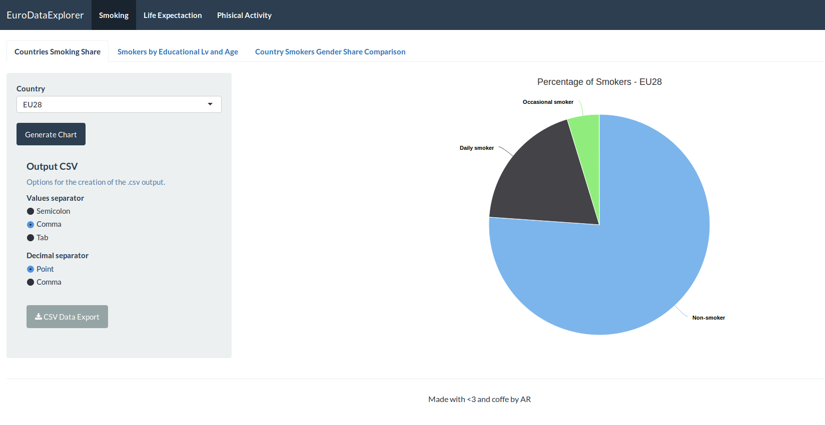Click the .csv output options description text
This screenshot has width=825, height=425.
pyautogui.click(x=96, y=182)
